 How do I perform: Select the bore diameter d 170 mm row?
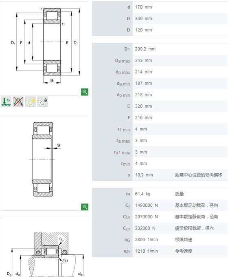point(160,7)
